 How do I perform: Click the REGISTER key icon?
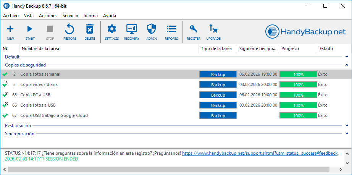point(194,29)
